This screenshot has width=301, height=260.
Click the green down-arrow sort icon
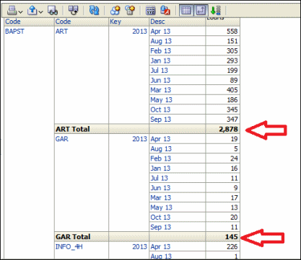coord(216,11)
